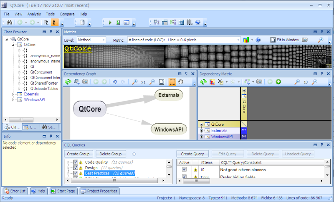Toggle the Best Practices group checkbox
The image size is (334, 202).
click(x=76, y=173)
